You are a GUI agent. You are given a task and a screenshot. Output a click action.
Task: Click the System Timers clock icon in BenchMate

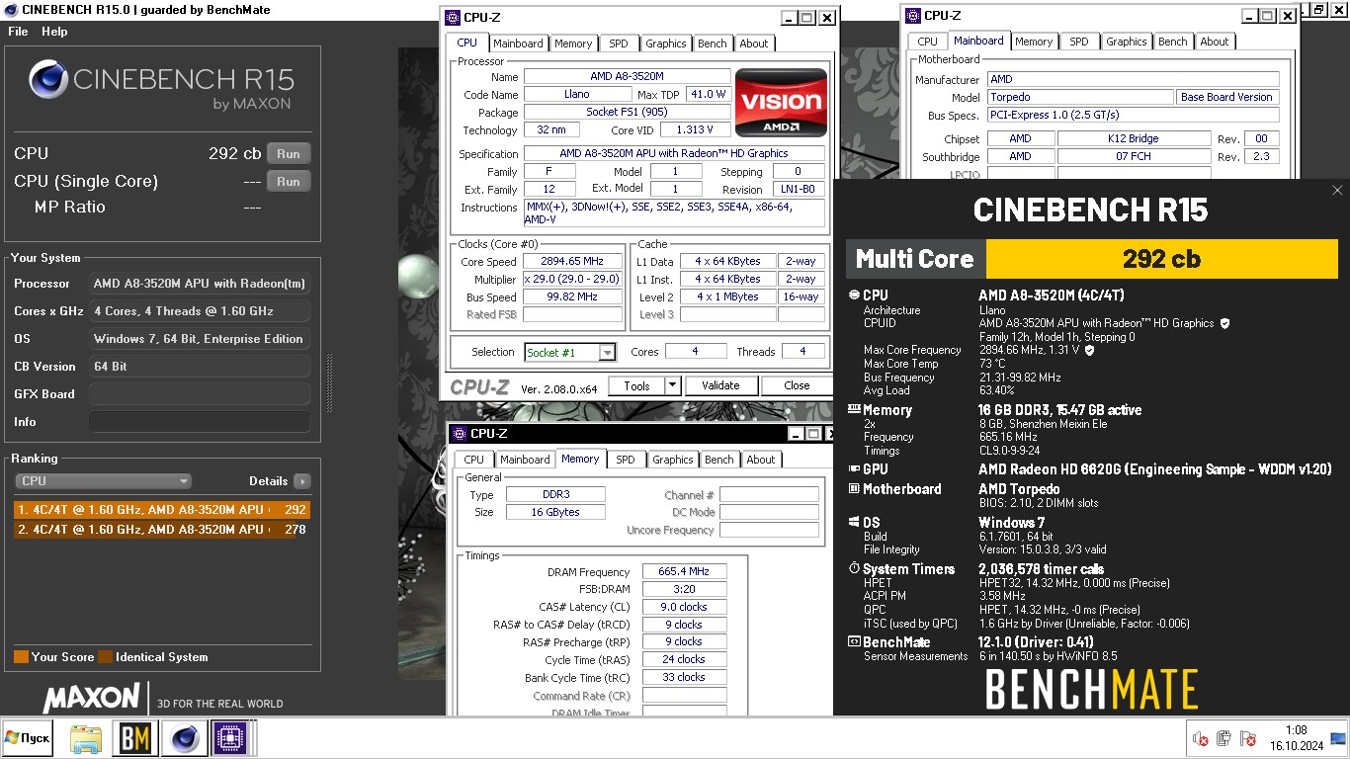pyautogui.click(x=854, y=568)
